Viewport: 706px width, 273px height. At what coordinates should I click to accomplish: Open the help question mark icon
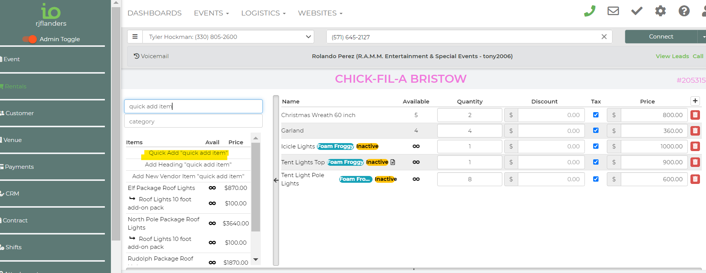[684, 11]
